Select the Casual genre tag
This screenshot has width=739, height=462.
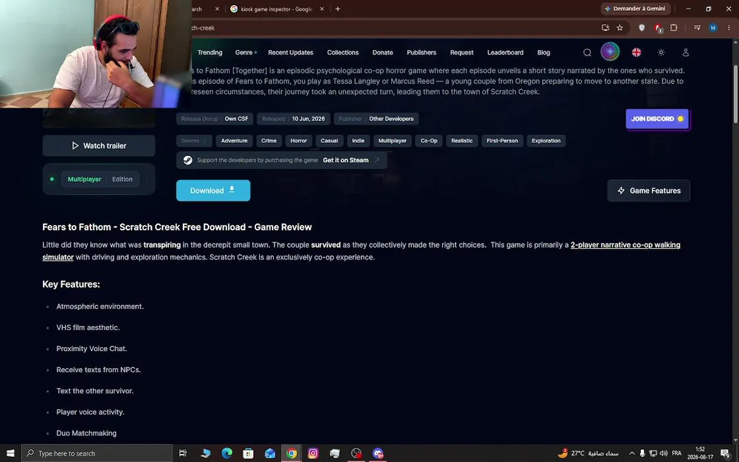(x=330, y=141)
